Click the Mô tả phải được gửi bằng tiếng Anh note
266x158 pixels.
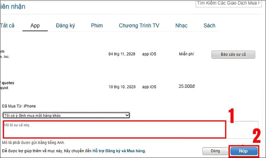point(34,143)
